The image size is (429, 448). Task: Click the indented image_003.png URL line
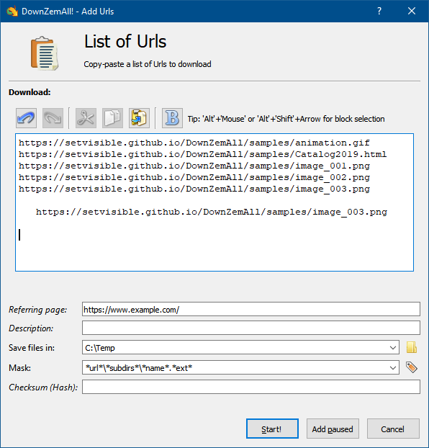point(212,212)
